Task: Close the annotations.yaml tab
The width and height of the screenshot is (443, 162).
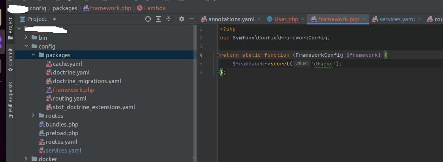Action: tap(259, 19)
